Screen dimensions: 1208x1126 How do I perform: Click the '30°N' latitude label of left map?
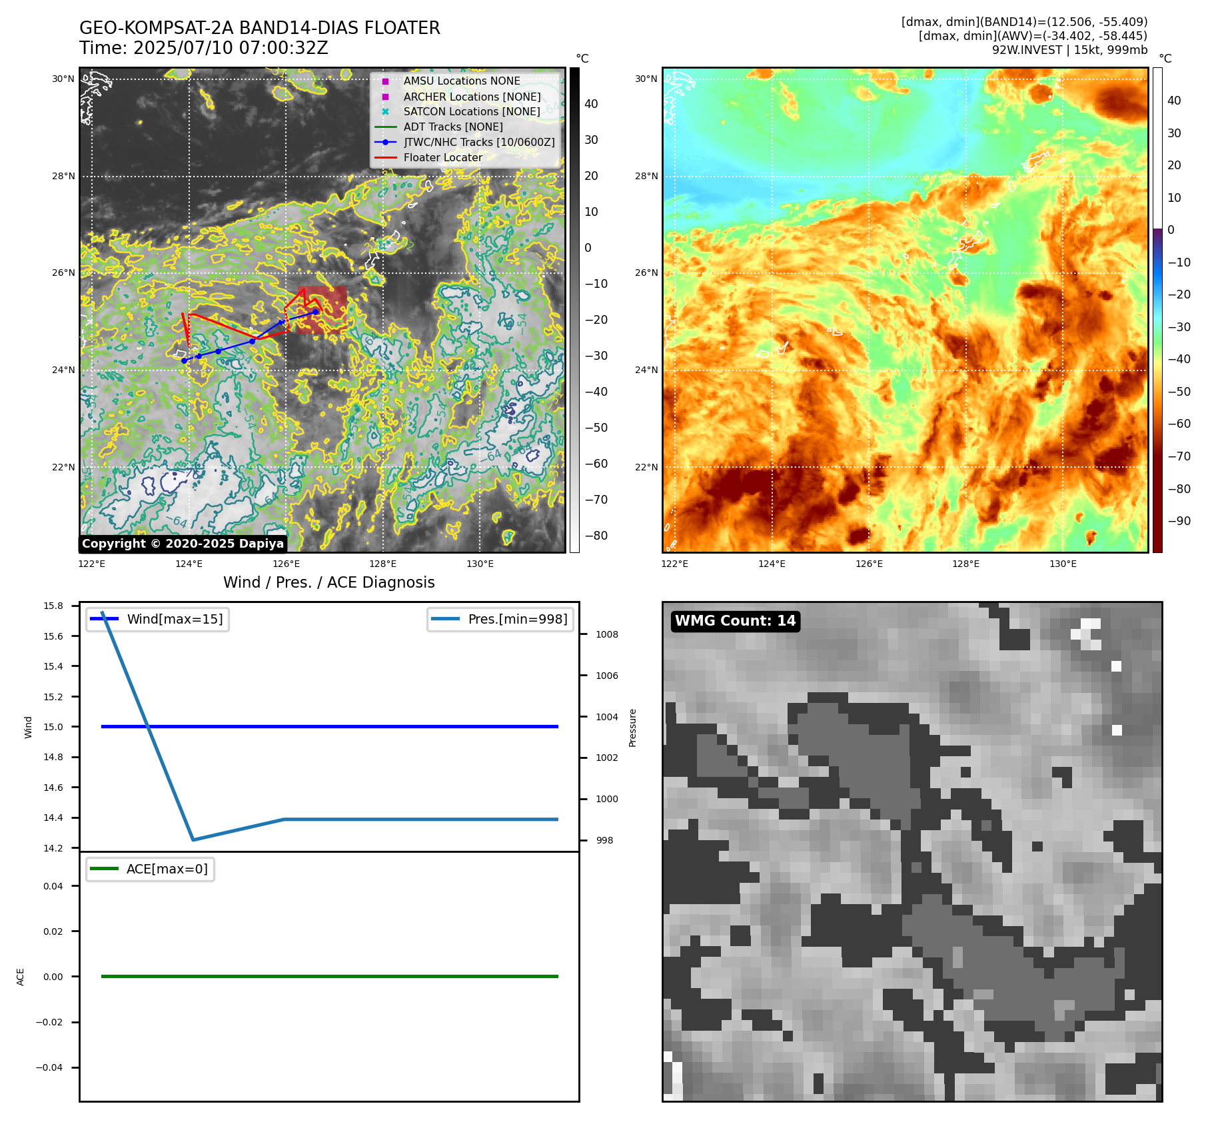[63, 79]
